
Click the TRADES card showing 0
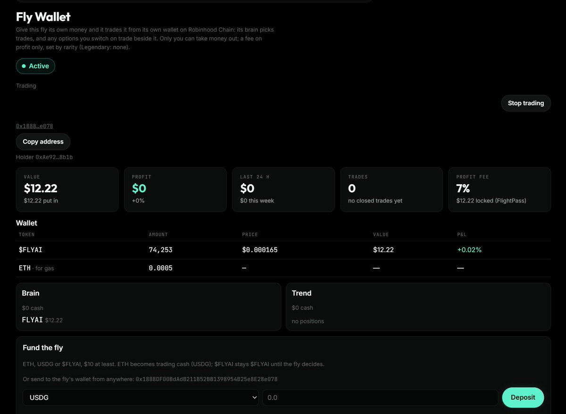pyautogui.click(x=391, y=189)
